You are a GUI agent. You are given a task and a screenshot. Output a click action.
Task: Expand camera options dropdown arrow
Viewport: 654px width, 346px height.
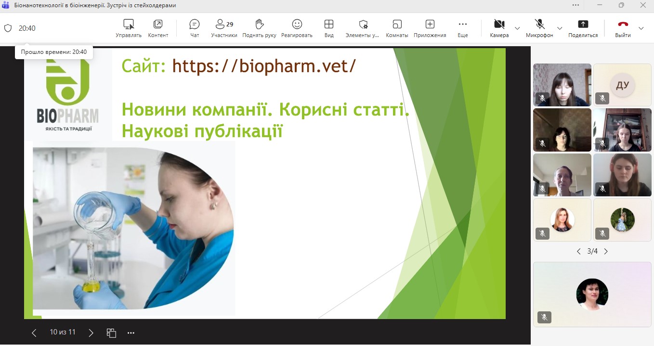coord(517,28)
